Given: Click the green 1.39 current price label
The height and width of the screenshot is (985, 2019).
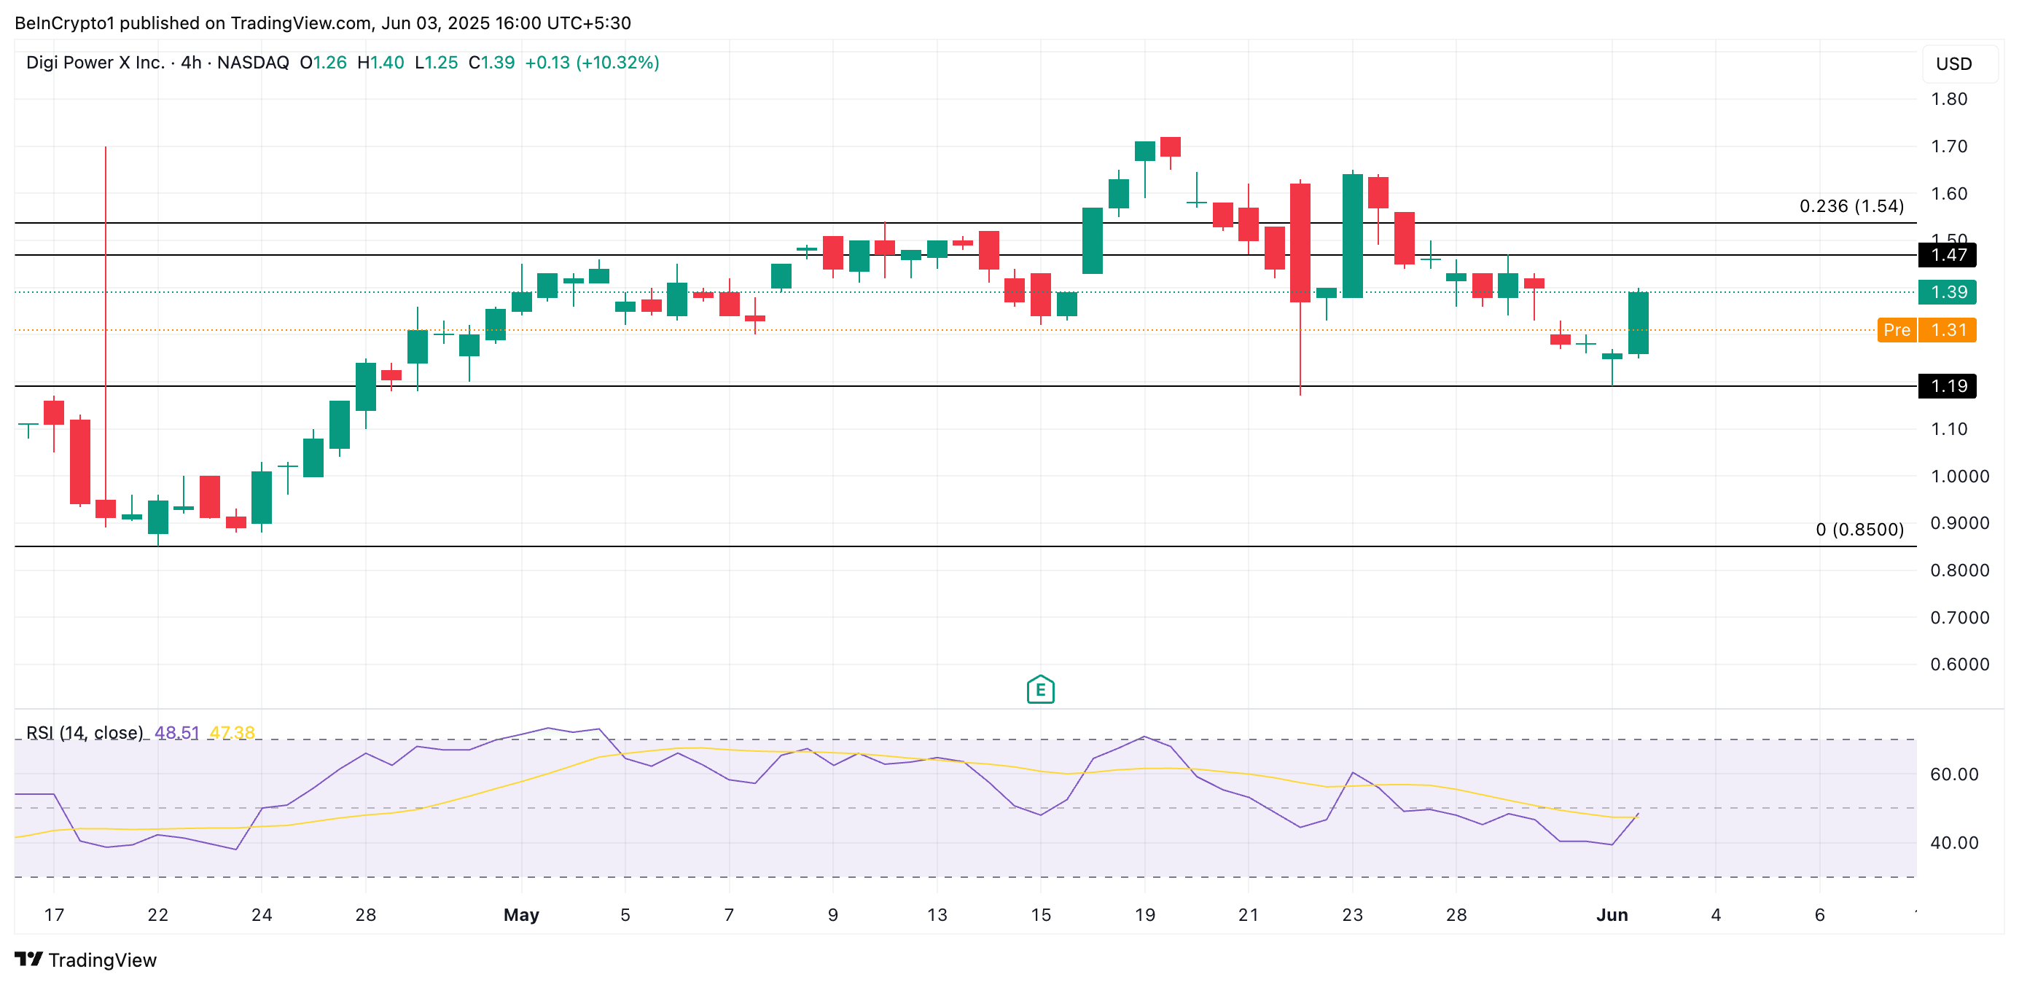Looking at the screenshot, I should point(1947,292).
